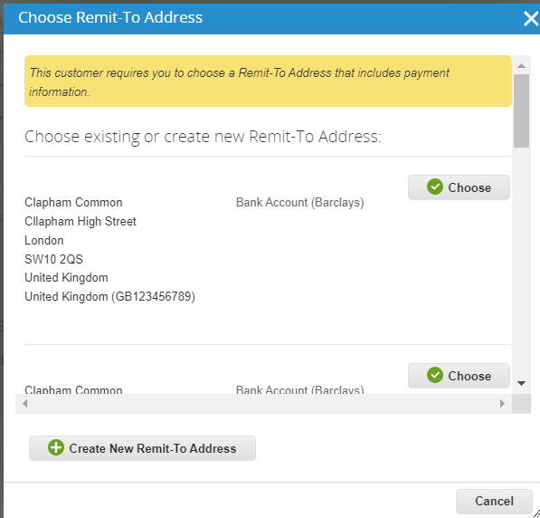This screenshot has height=518, width=540.
Task: Close the Choose Remit-To Address dialog
Action: [531, 19]
